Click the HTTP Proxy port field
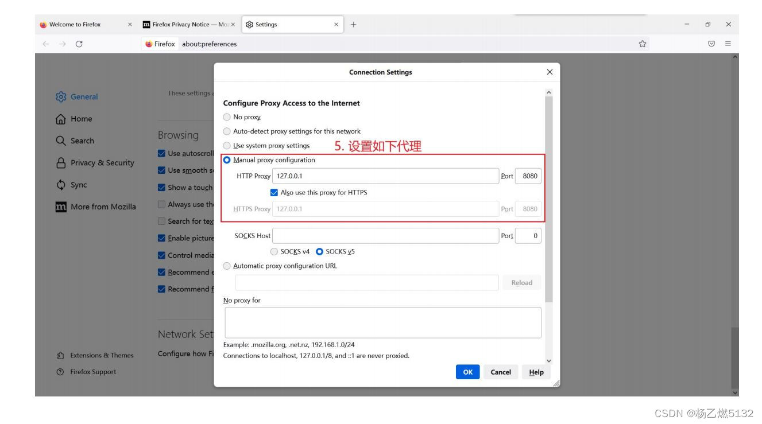Screen dimensions: 762x424 click(x=528, y=176)
